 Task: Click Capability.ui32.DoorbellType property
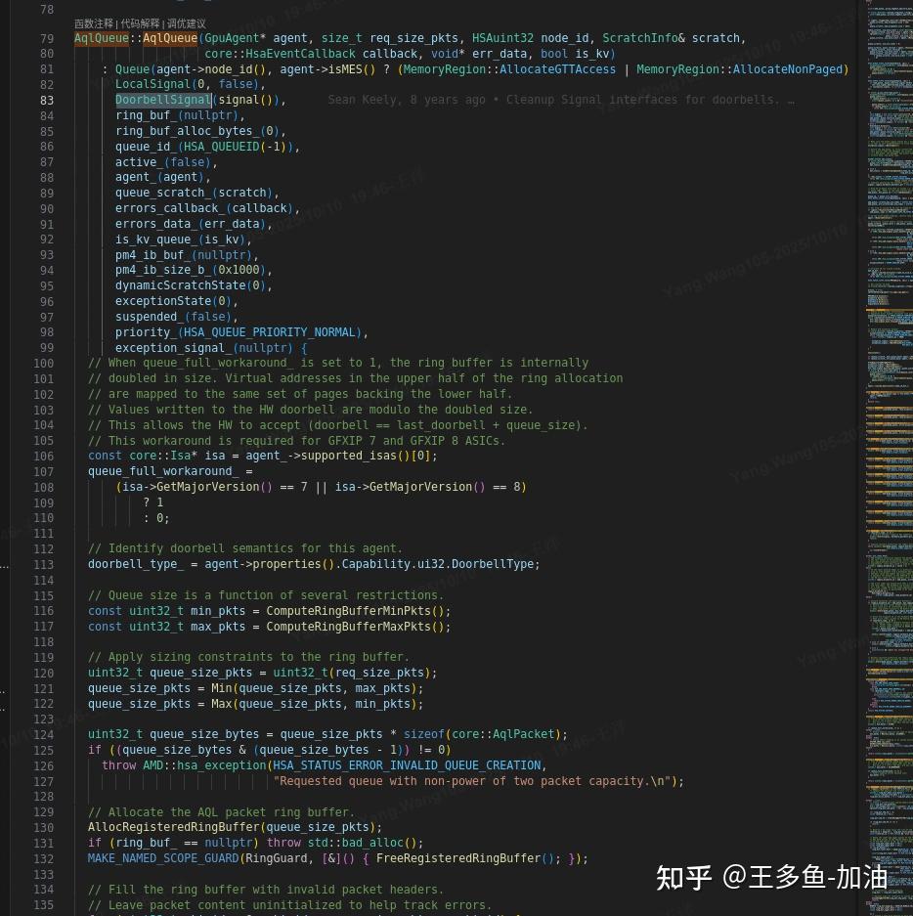click(x=438, y=564)
